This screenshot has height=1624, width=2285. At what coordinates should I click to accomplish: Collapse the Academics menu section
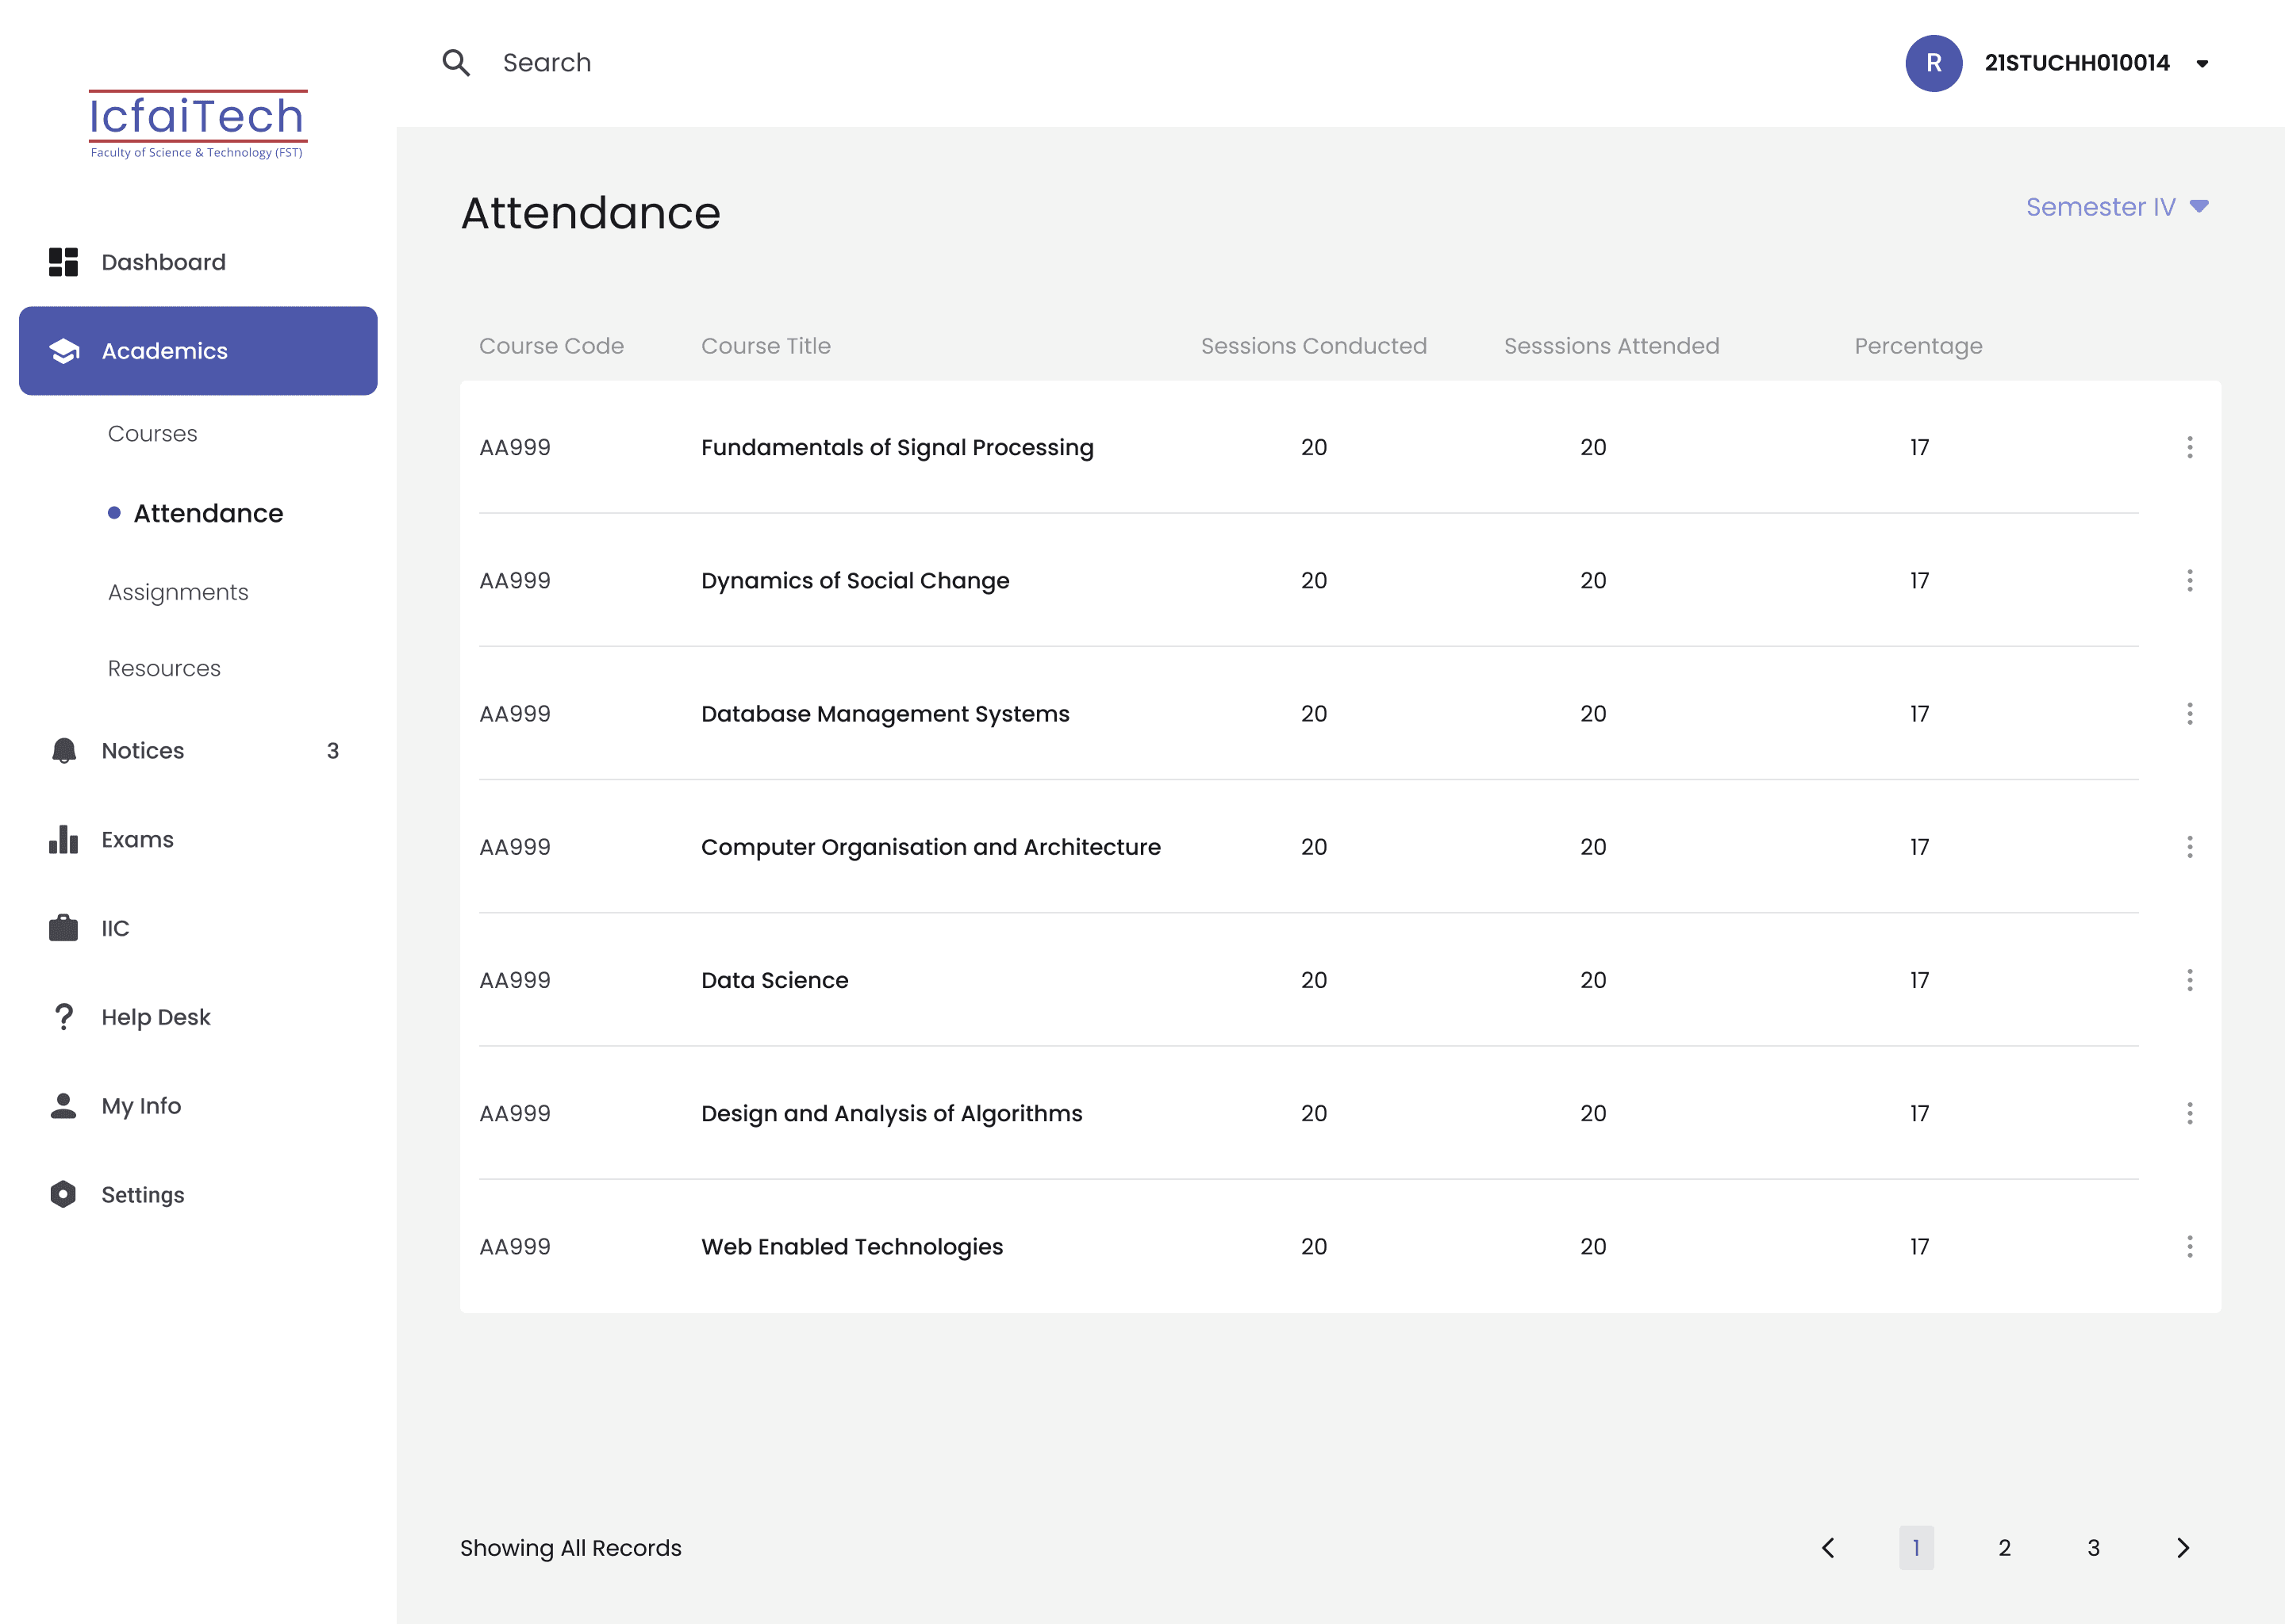point(198,351)
